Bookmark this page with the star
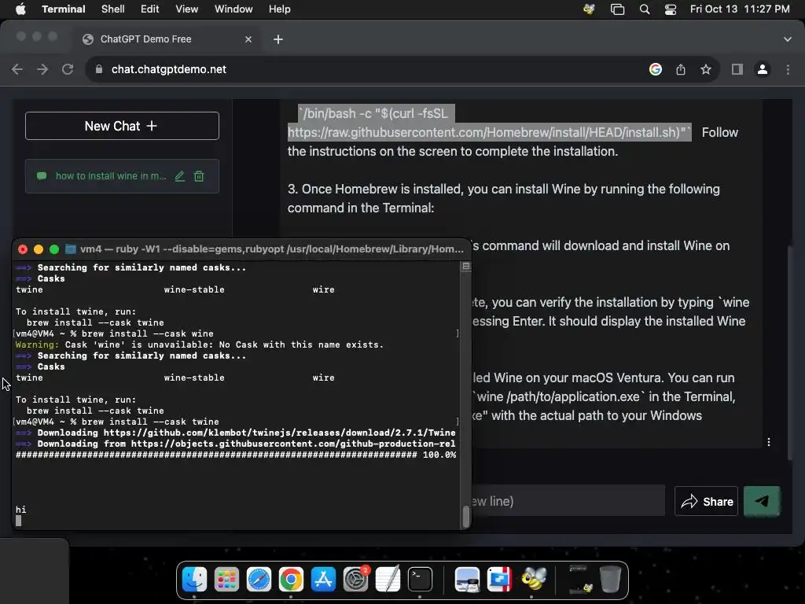The image size is (805, 604). pyautogui.click(x=706, y=69)
